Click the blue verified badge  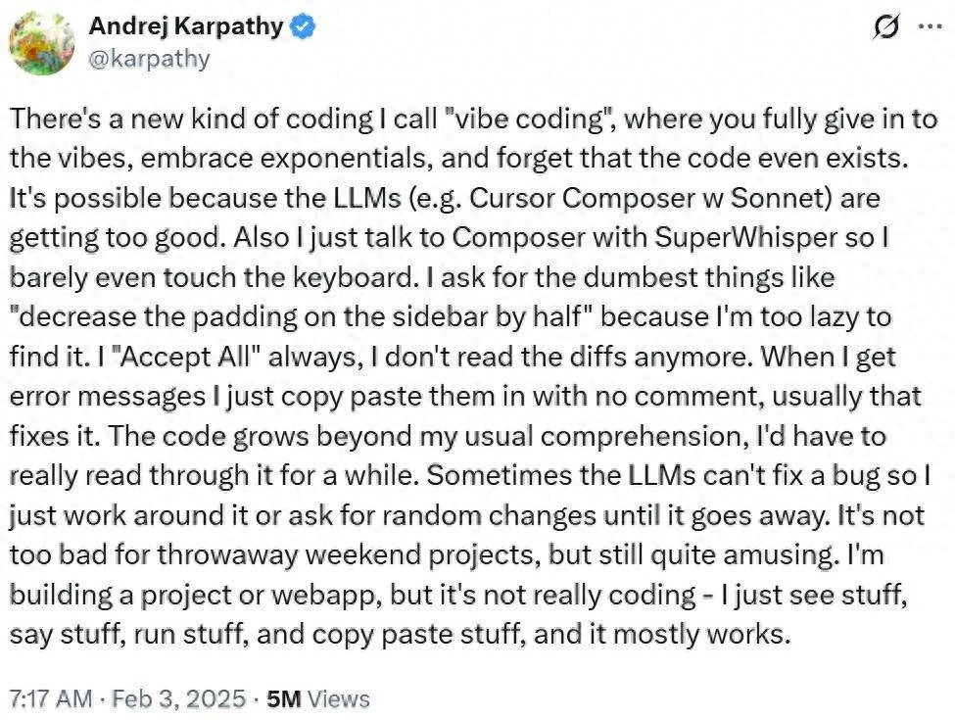pyautogui.click(x=301, y=27)
